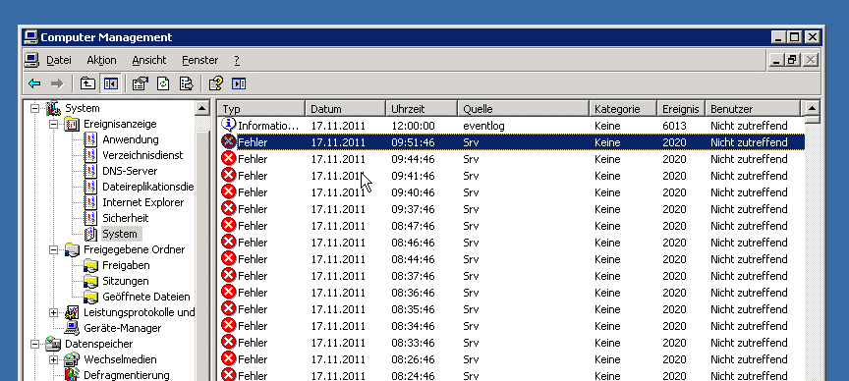Minimize the inner MMC child window
The image size is (849, 381).
776,60
